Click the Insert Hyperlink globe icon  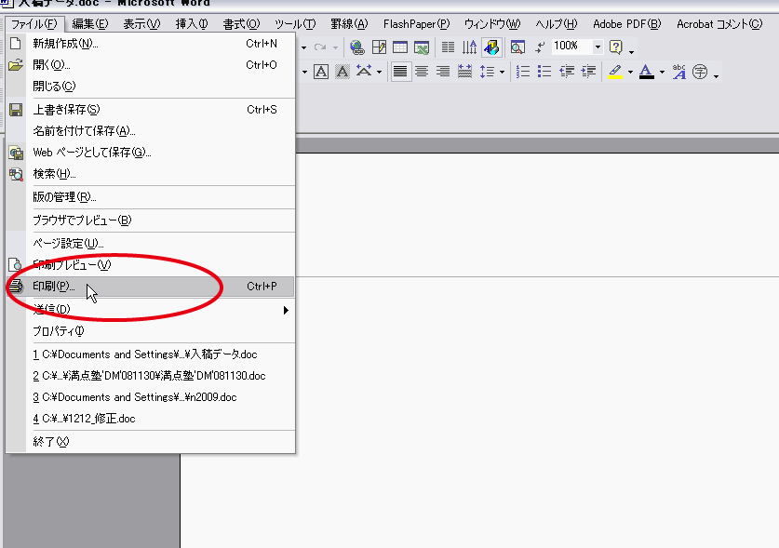(356, 47)
